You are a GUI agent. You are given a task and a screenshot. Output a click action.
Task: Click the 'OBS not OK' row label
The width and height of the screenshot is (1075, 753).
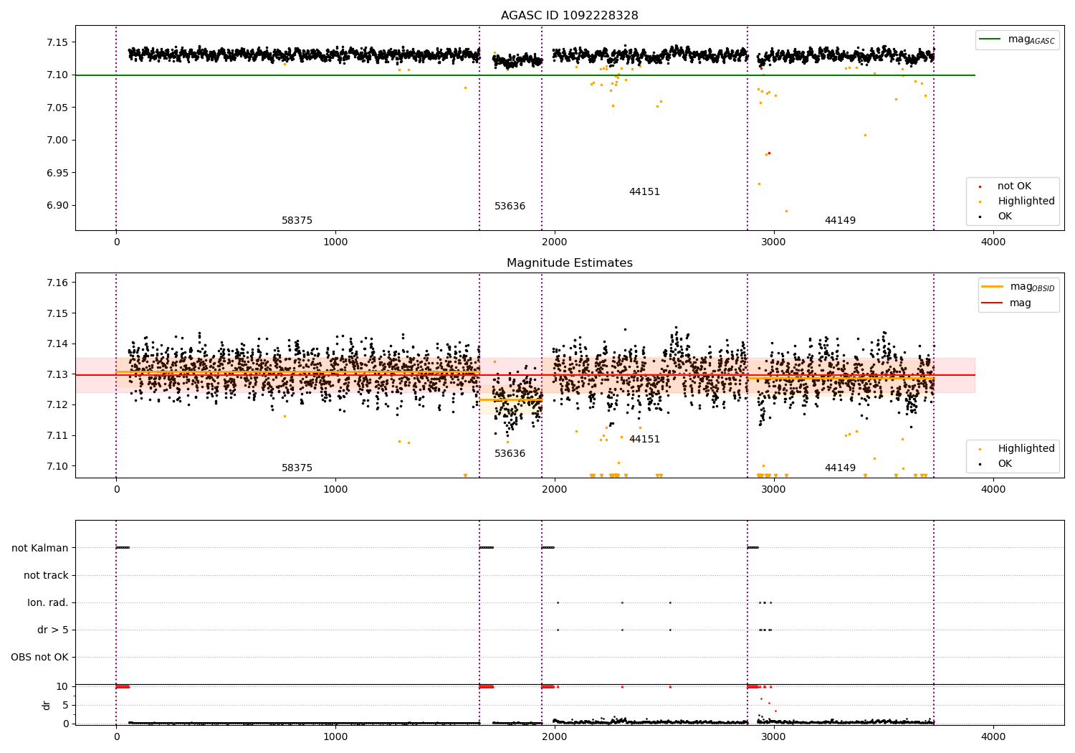point(39,658)
